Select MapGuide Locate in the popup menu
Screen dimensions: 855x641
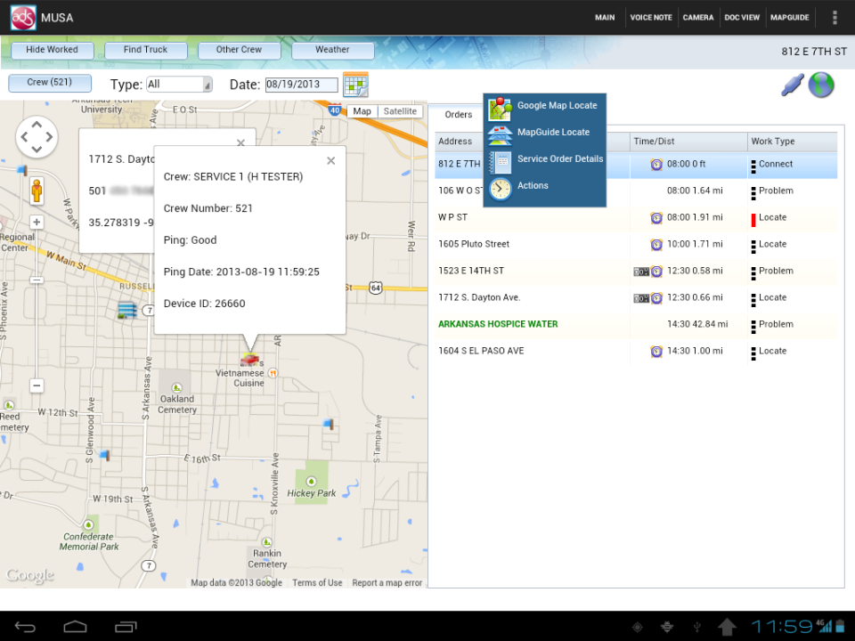point(552,132)
